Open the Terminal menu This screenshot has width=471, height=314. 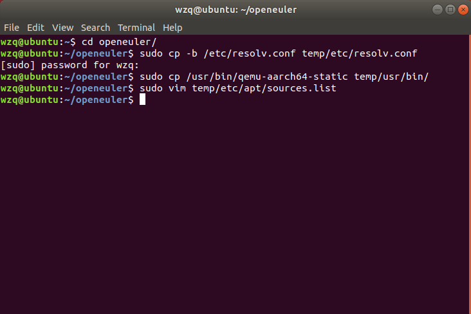136,28
